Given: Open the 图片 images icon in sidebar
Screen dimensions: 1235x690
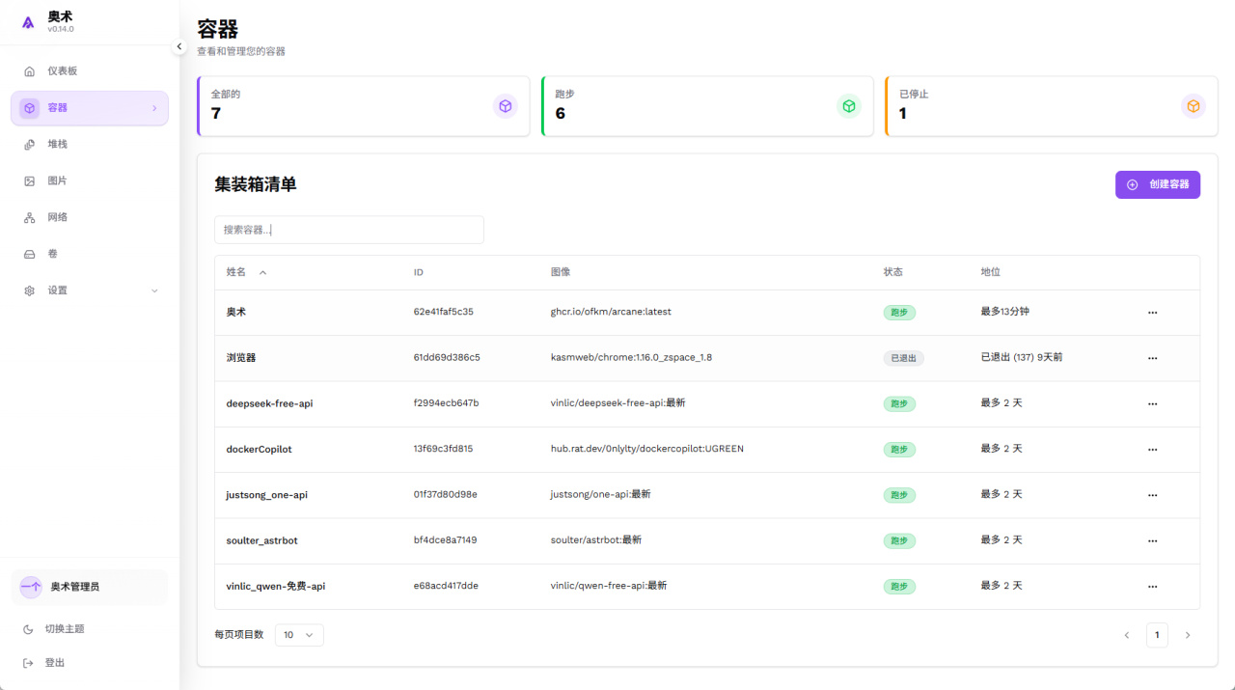Looking at the screenshot, I should [30, 181].
